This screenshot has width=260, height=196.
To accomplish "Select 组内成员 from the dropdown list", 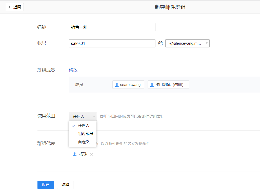I will coord(85,134).
